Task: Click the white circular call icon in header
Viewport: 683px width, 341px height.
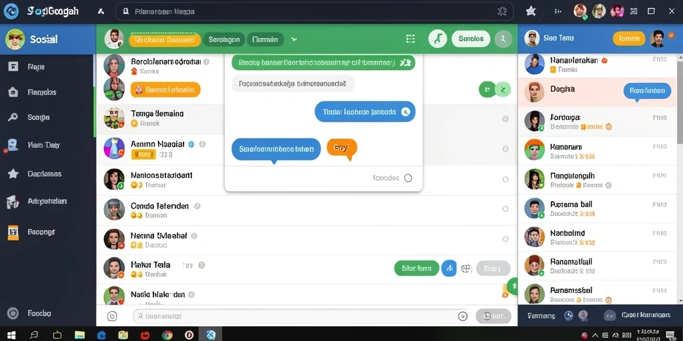Action: click(438, 39)
